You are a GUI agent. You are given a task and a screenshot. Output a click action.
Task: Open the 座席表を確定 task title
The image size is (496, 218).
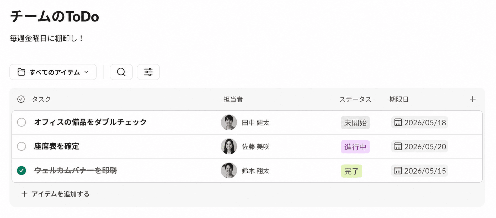click(57, 146)
